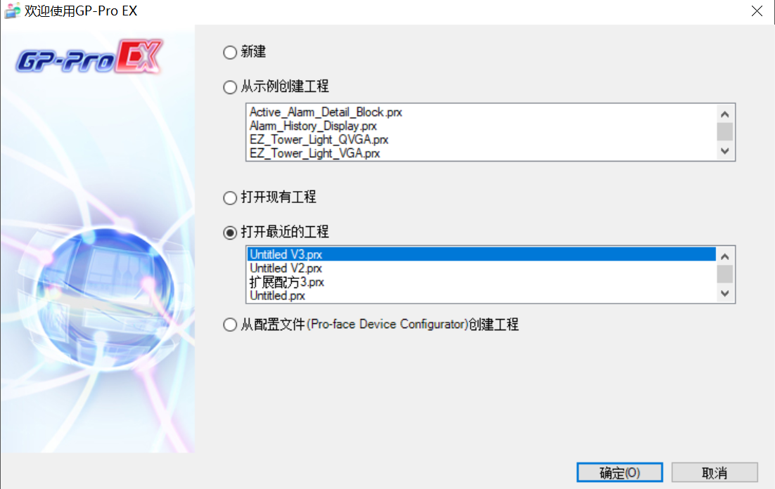Select Active_Alarm_Detail_Block.prx sample
This screenshot has height=489, width=775.
pyautogui.click(x=326, y=112)
